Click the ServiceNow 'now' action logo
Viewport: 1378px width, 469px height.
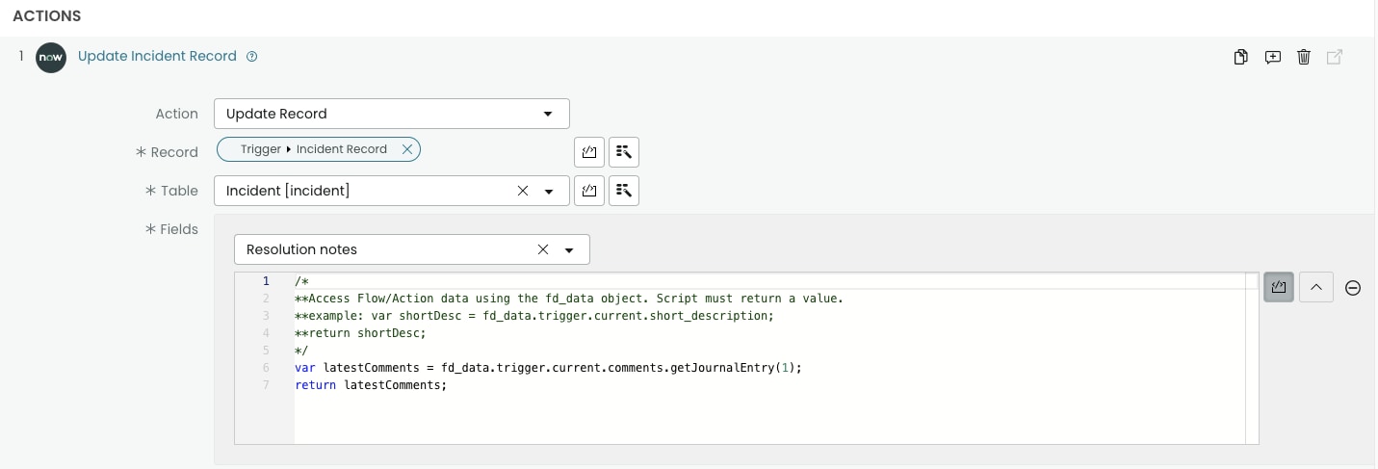tap(51, 57)
